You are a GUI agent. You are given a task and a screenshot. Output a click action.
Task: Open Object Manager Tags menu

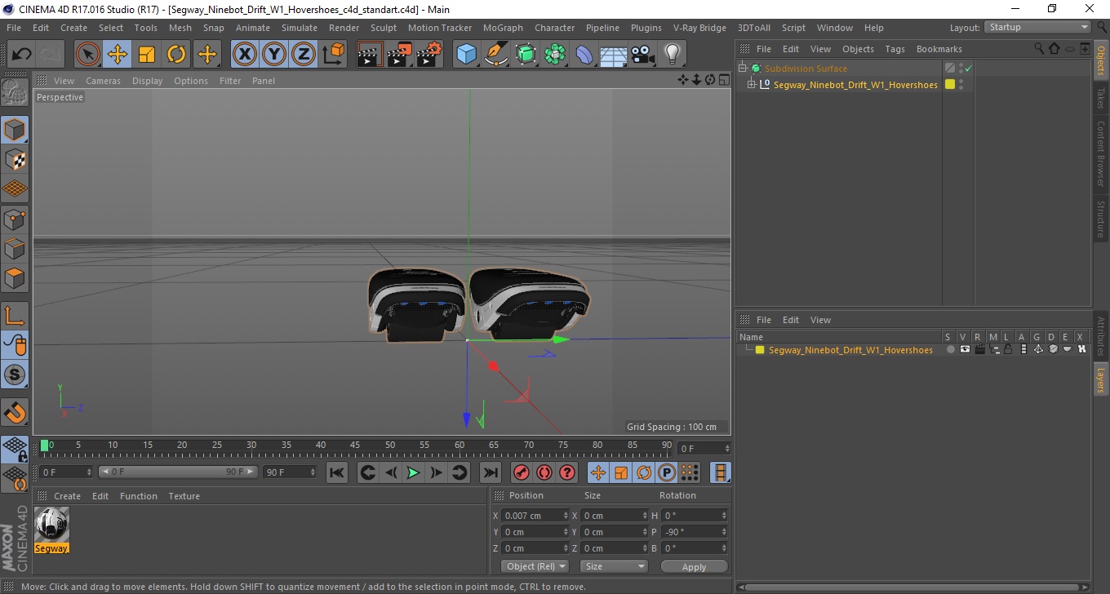[895, 49]
